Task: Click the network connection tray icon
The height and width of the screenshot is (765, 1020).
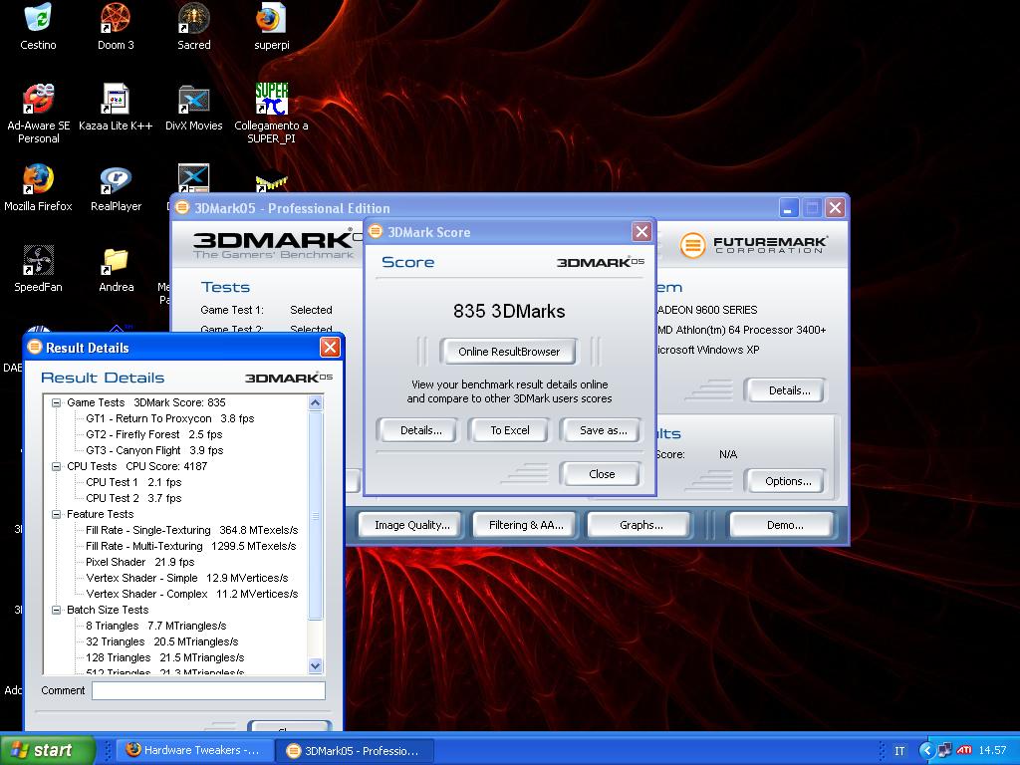Action: coord(945,750)
